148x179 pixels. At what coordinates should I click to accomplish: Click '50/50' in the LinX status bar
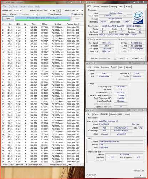click(x=5, y=165)
